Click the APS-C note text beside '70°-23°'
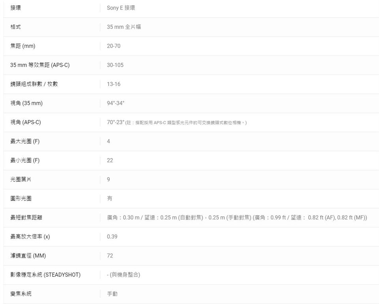379x304 pixels. tap(186, 123)
